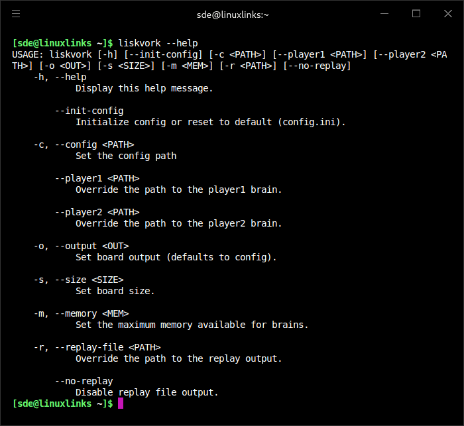Click the '-o, --output <OUT>' option

point(81,246)
